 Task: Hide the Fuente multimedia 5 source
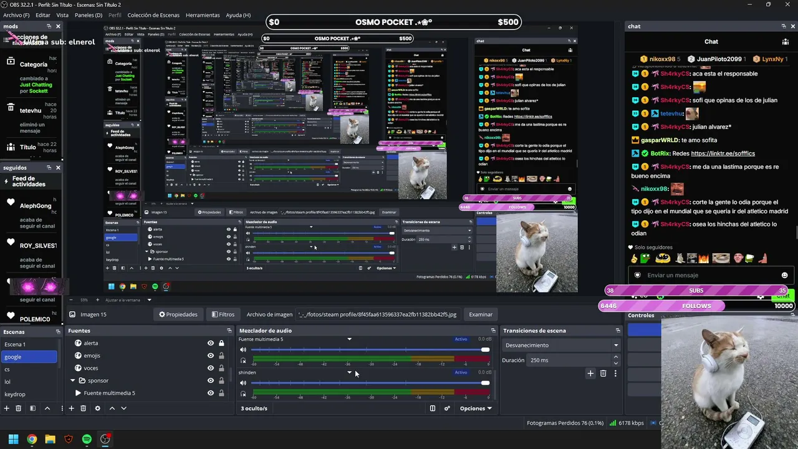[x=211, y=393]
